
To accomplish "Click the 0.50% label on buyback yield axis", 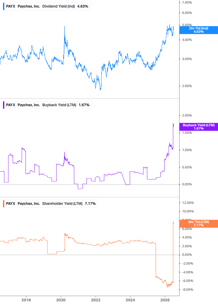I will pos(187,167).
